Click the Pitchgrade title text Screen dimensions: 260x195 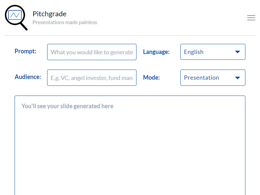[49, 14]
